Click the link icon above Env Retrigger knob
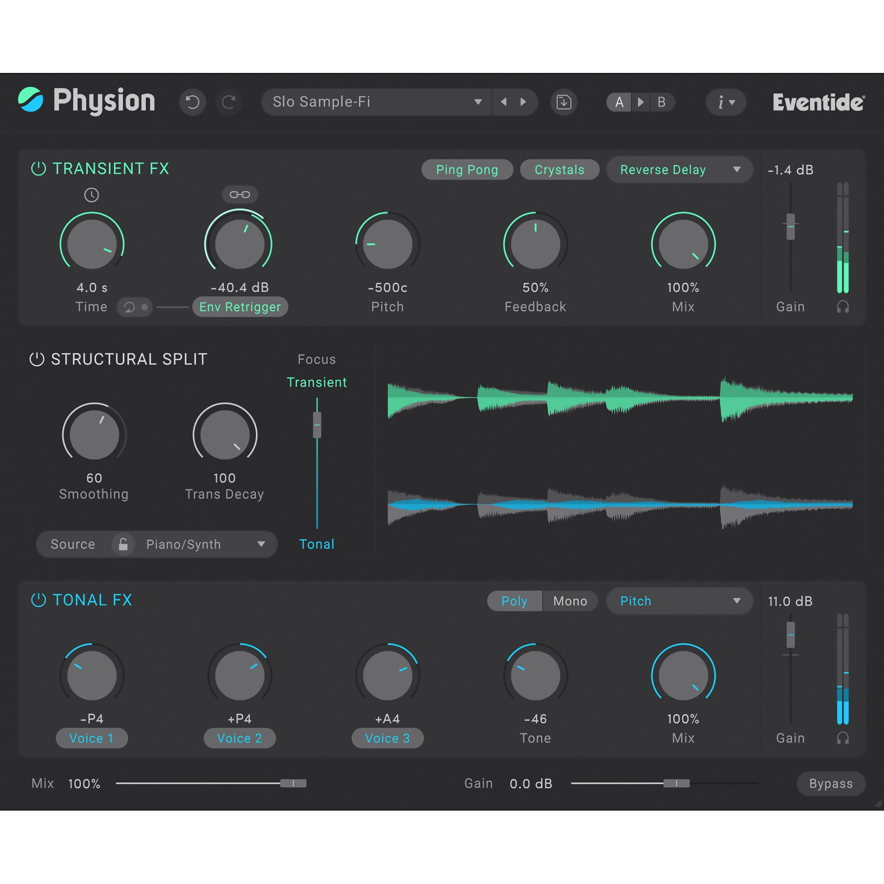Viewport: 884px width, 884px height. tap(240, 194)
